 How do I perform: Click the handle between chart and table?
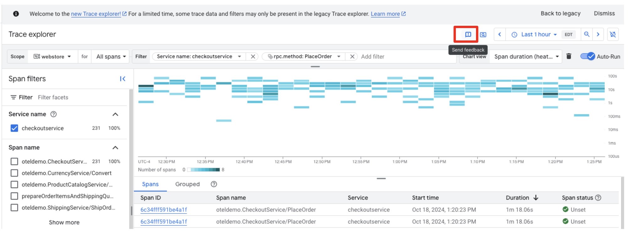[381, 178]
